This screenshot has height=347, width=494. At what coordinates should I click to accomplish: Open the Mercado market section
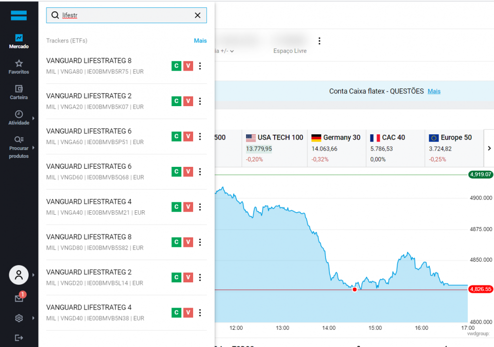pos(19,41)
